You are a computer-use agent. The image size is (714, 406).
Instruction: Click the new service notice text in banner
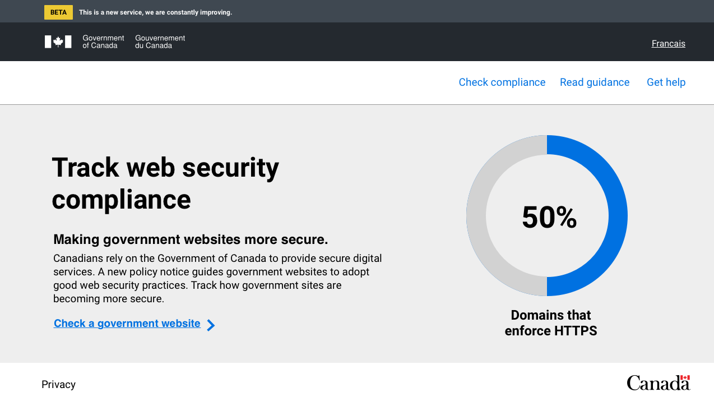tap(155, 12)
